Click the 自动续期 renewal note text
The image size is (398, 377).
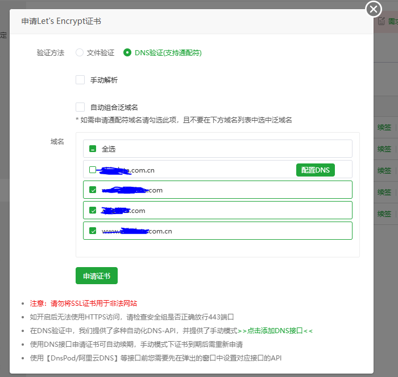[136, 345]
